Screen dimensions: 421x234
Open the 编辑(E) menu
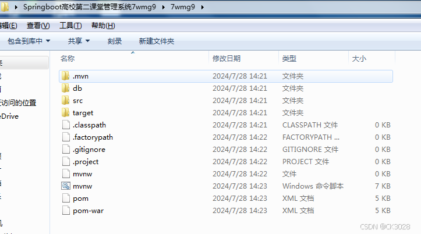(9, 26)
